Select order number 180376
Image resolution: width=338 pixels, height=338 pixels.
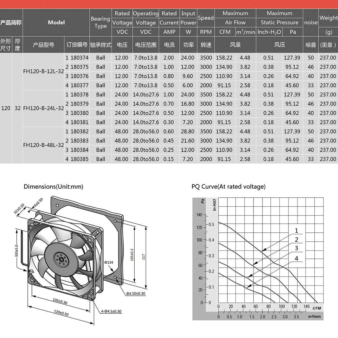79,76
